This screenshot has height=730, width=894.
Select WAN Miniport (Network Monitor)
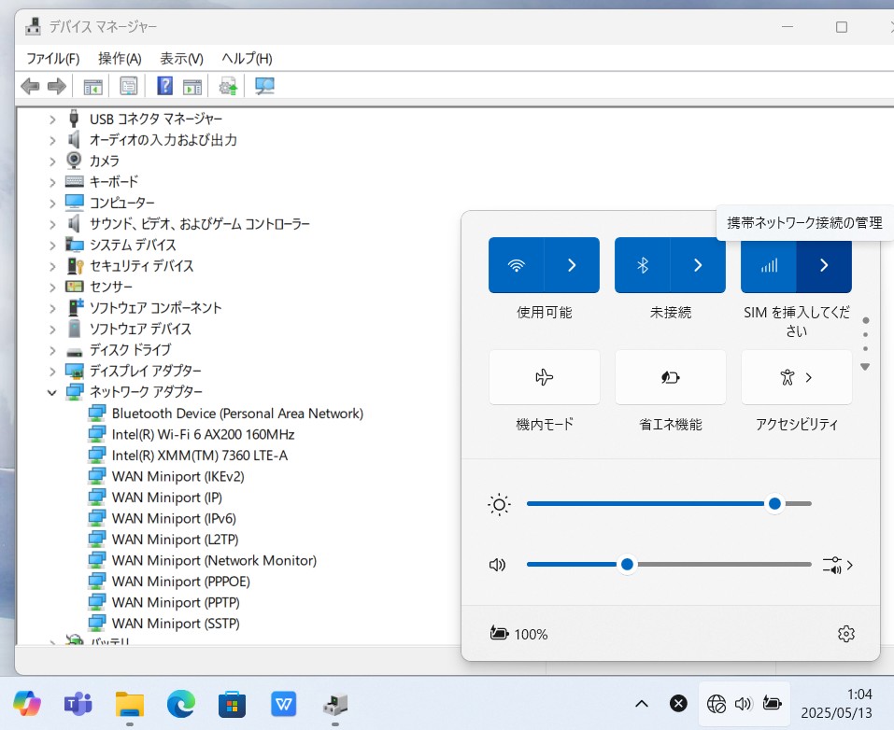click(214, 560)
